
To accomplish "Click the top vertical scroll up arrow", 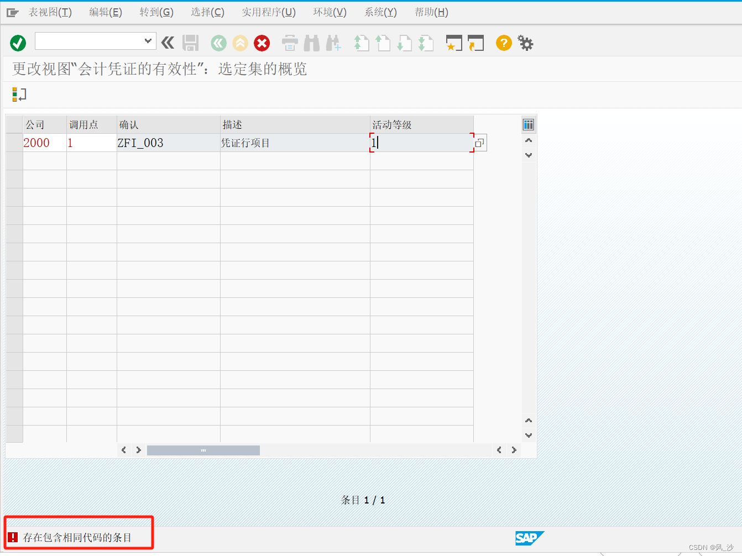I will click(529, 140).
